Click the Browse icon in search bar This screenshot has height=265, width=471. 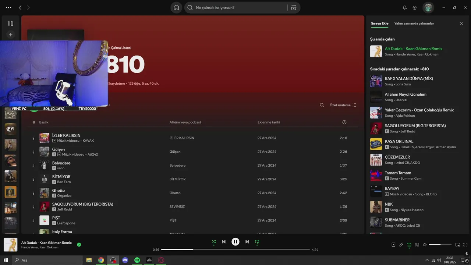(293, 7)
